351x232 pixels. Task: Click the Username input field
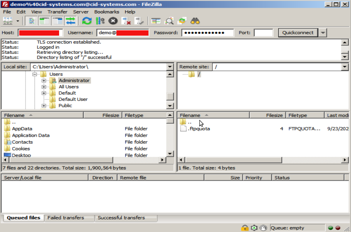[x=123, y=33]
